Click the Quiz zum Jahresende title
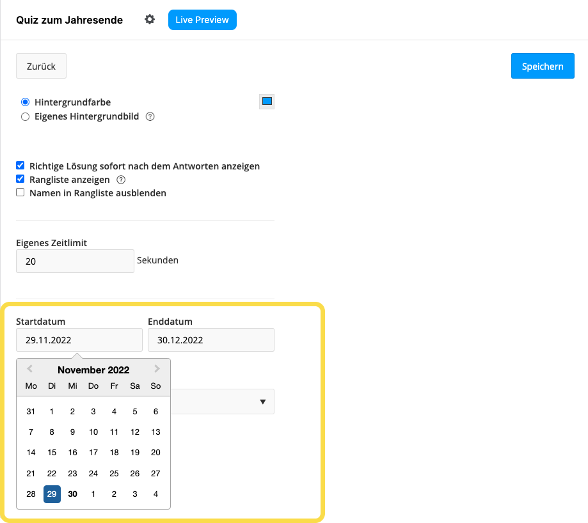This screenshot has height=523, width=588. coord(69,20)
